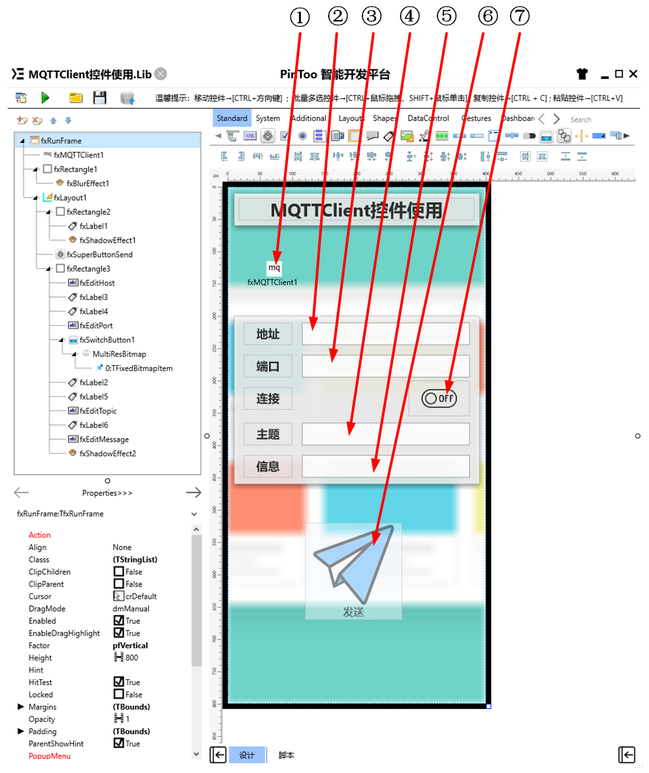Select the checkbox component in the palette
649x773 pixels.
pyautogui.click(x=285, y=135)
